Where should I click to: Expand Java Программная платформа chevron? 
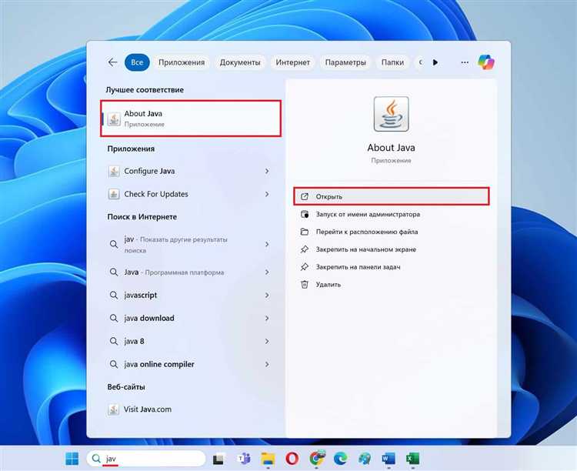(x=267, y=272)
